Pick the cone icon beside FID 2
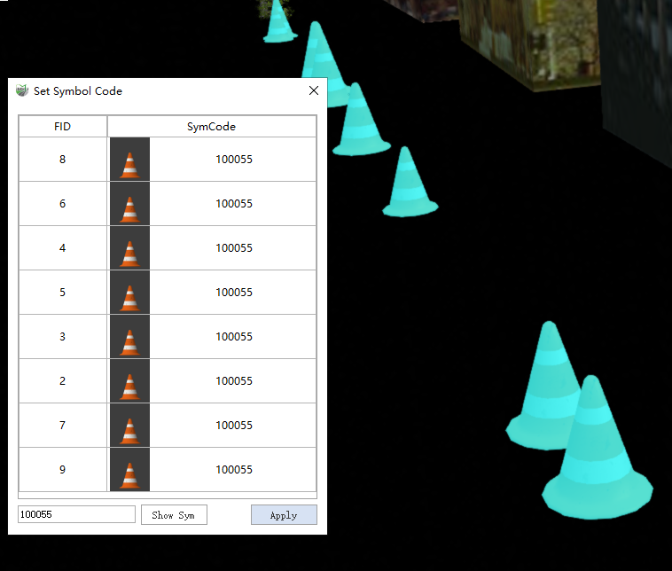The width and height of the screenshot is (672, 571). click(129, 382)
